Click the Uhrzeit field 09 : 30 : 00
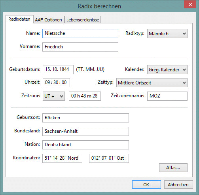 (x=56, y=82)
